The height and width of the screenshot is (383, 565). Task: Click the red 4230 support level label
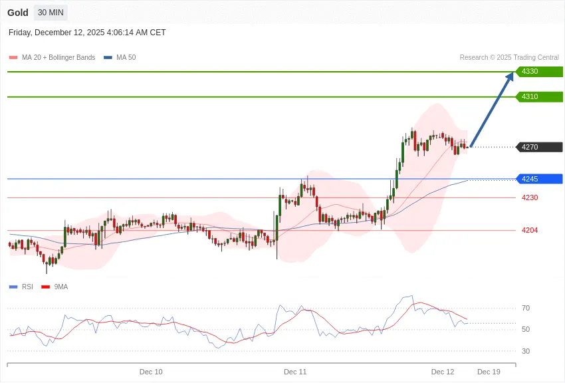pos(530,197)
